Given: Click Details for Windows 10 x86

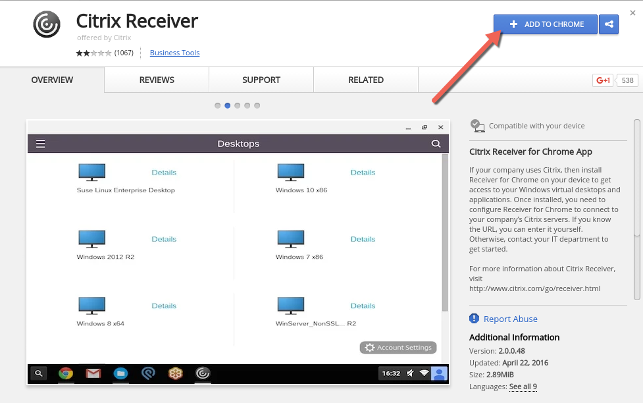Looking at the screenshot, I should click(x=363, y=173).
